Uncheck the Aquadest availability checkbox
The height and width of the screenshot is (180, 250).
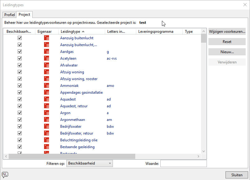point(20,99)
